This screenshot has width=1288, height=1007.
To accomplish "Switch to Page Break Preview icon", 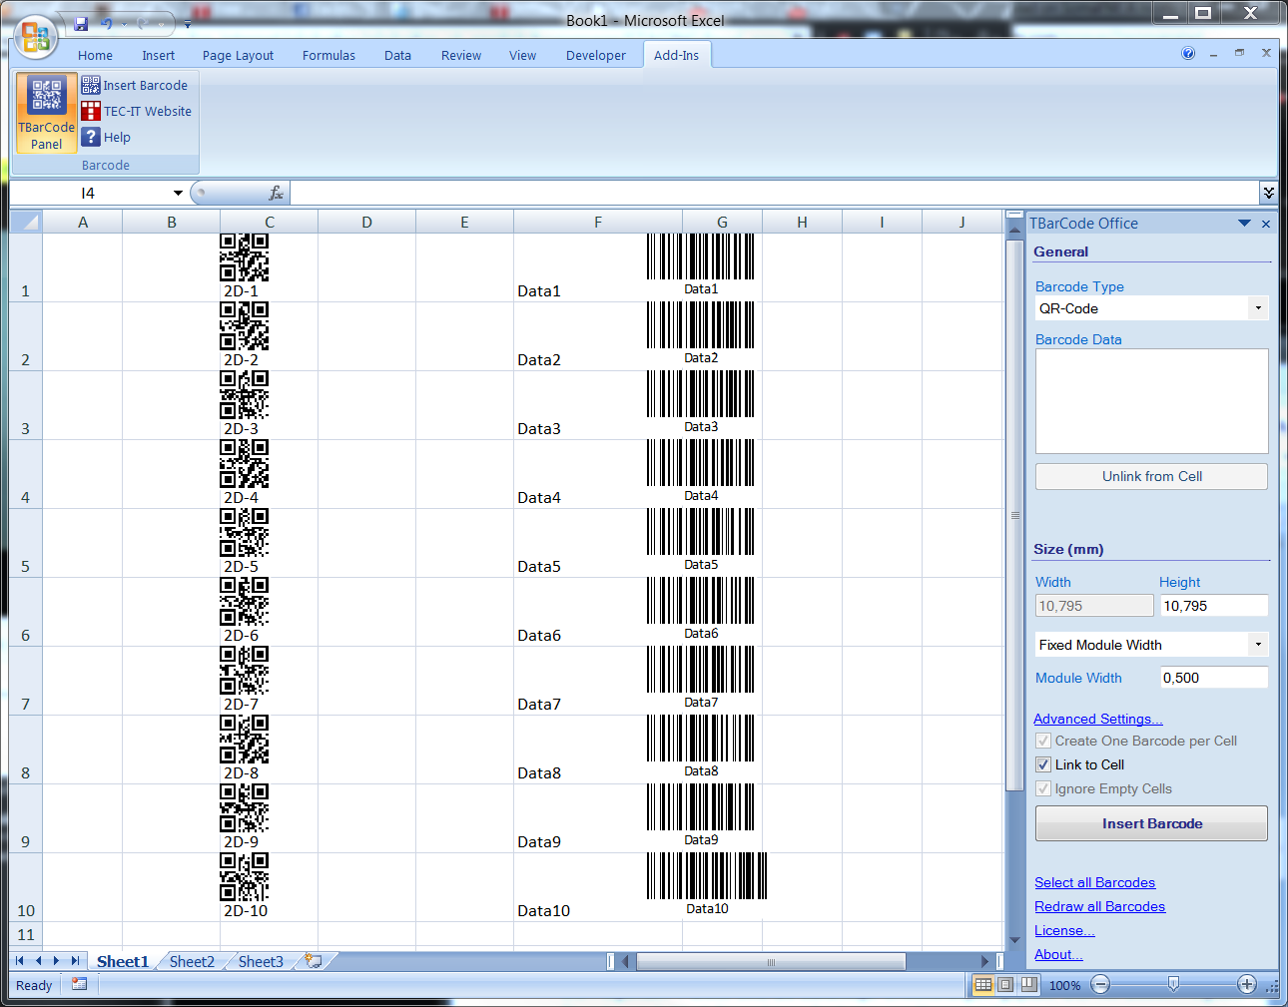I will [x=1028, y=985].
